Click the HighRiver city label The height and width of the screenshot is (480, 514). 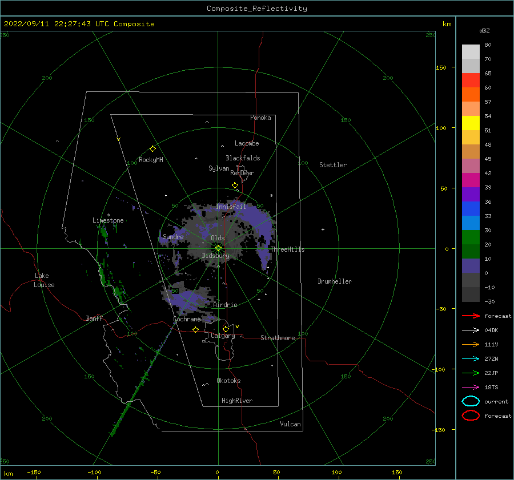pos(237,401)
